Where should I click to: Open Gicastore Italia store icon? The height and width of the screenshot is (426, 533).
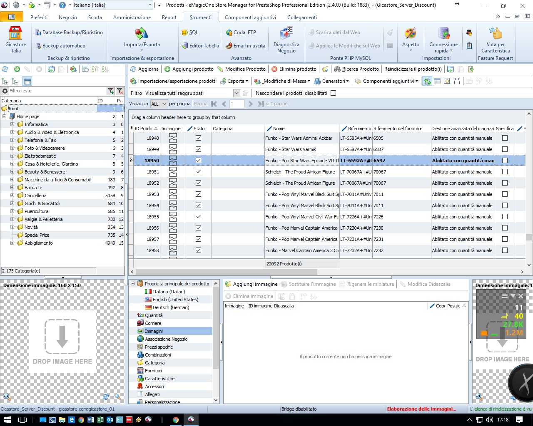tap(15, 40)
